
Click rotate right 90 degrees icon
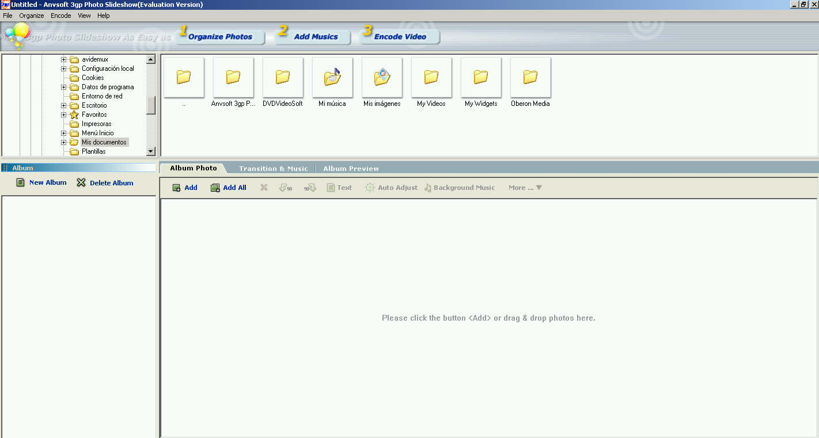click(x=310, y=188)
